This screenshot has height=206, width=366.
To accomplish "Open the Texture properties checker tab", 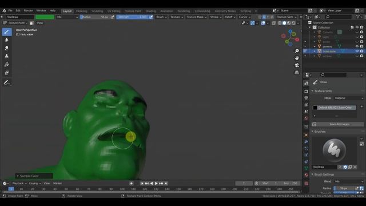I will tap(307, 183).
